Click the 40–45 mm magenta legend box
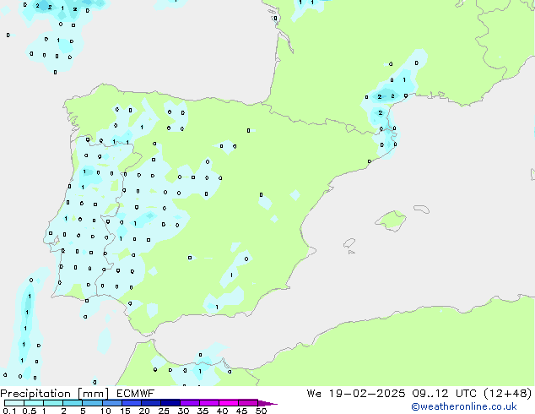This screenshot has height=414, width=535. (229, 403)
